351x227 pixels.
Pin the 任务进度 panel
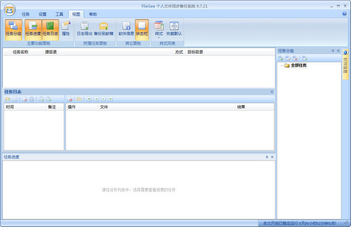pos(267,157)
